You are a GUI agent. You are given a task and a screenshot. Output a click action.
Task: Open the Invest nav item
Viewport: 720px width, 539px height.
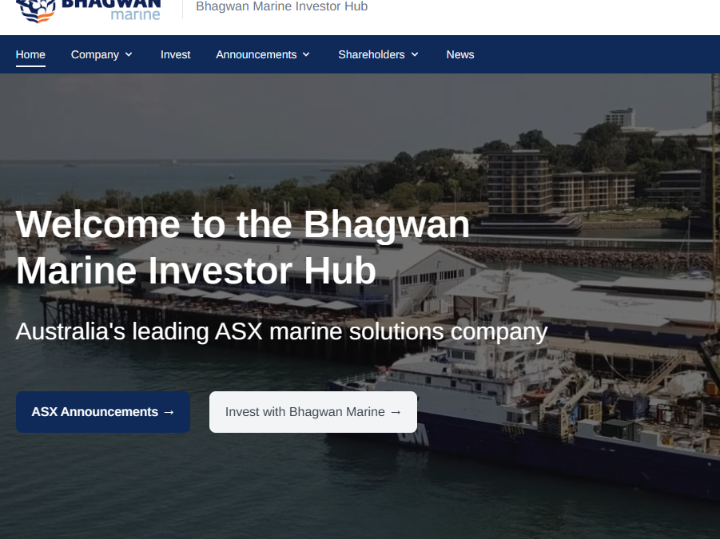[x=176, y=54]
